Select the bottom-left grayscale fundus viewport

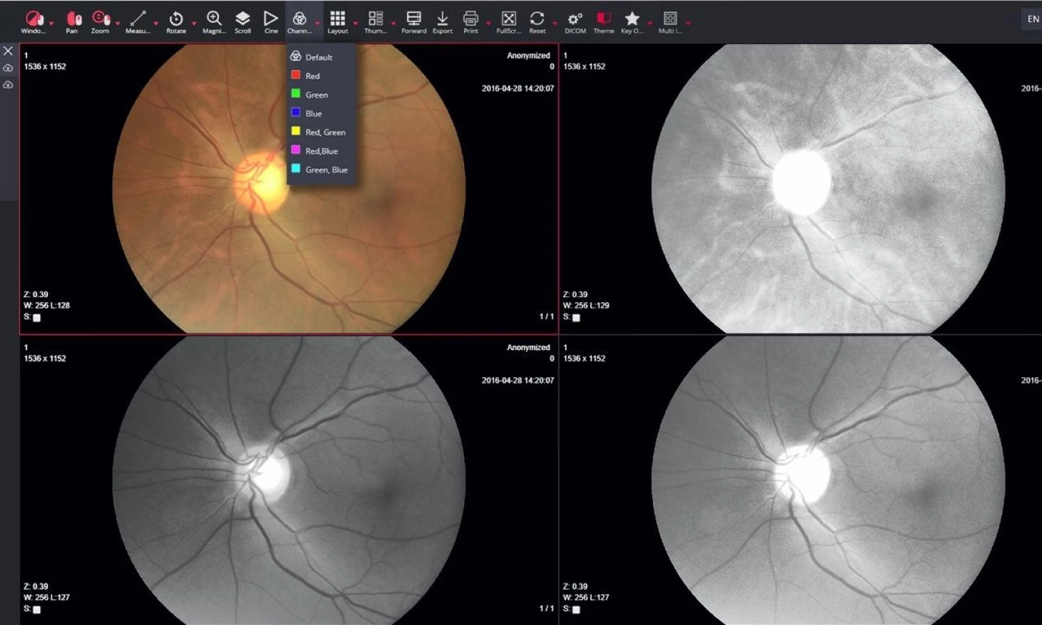(289, 480)
